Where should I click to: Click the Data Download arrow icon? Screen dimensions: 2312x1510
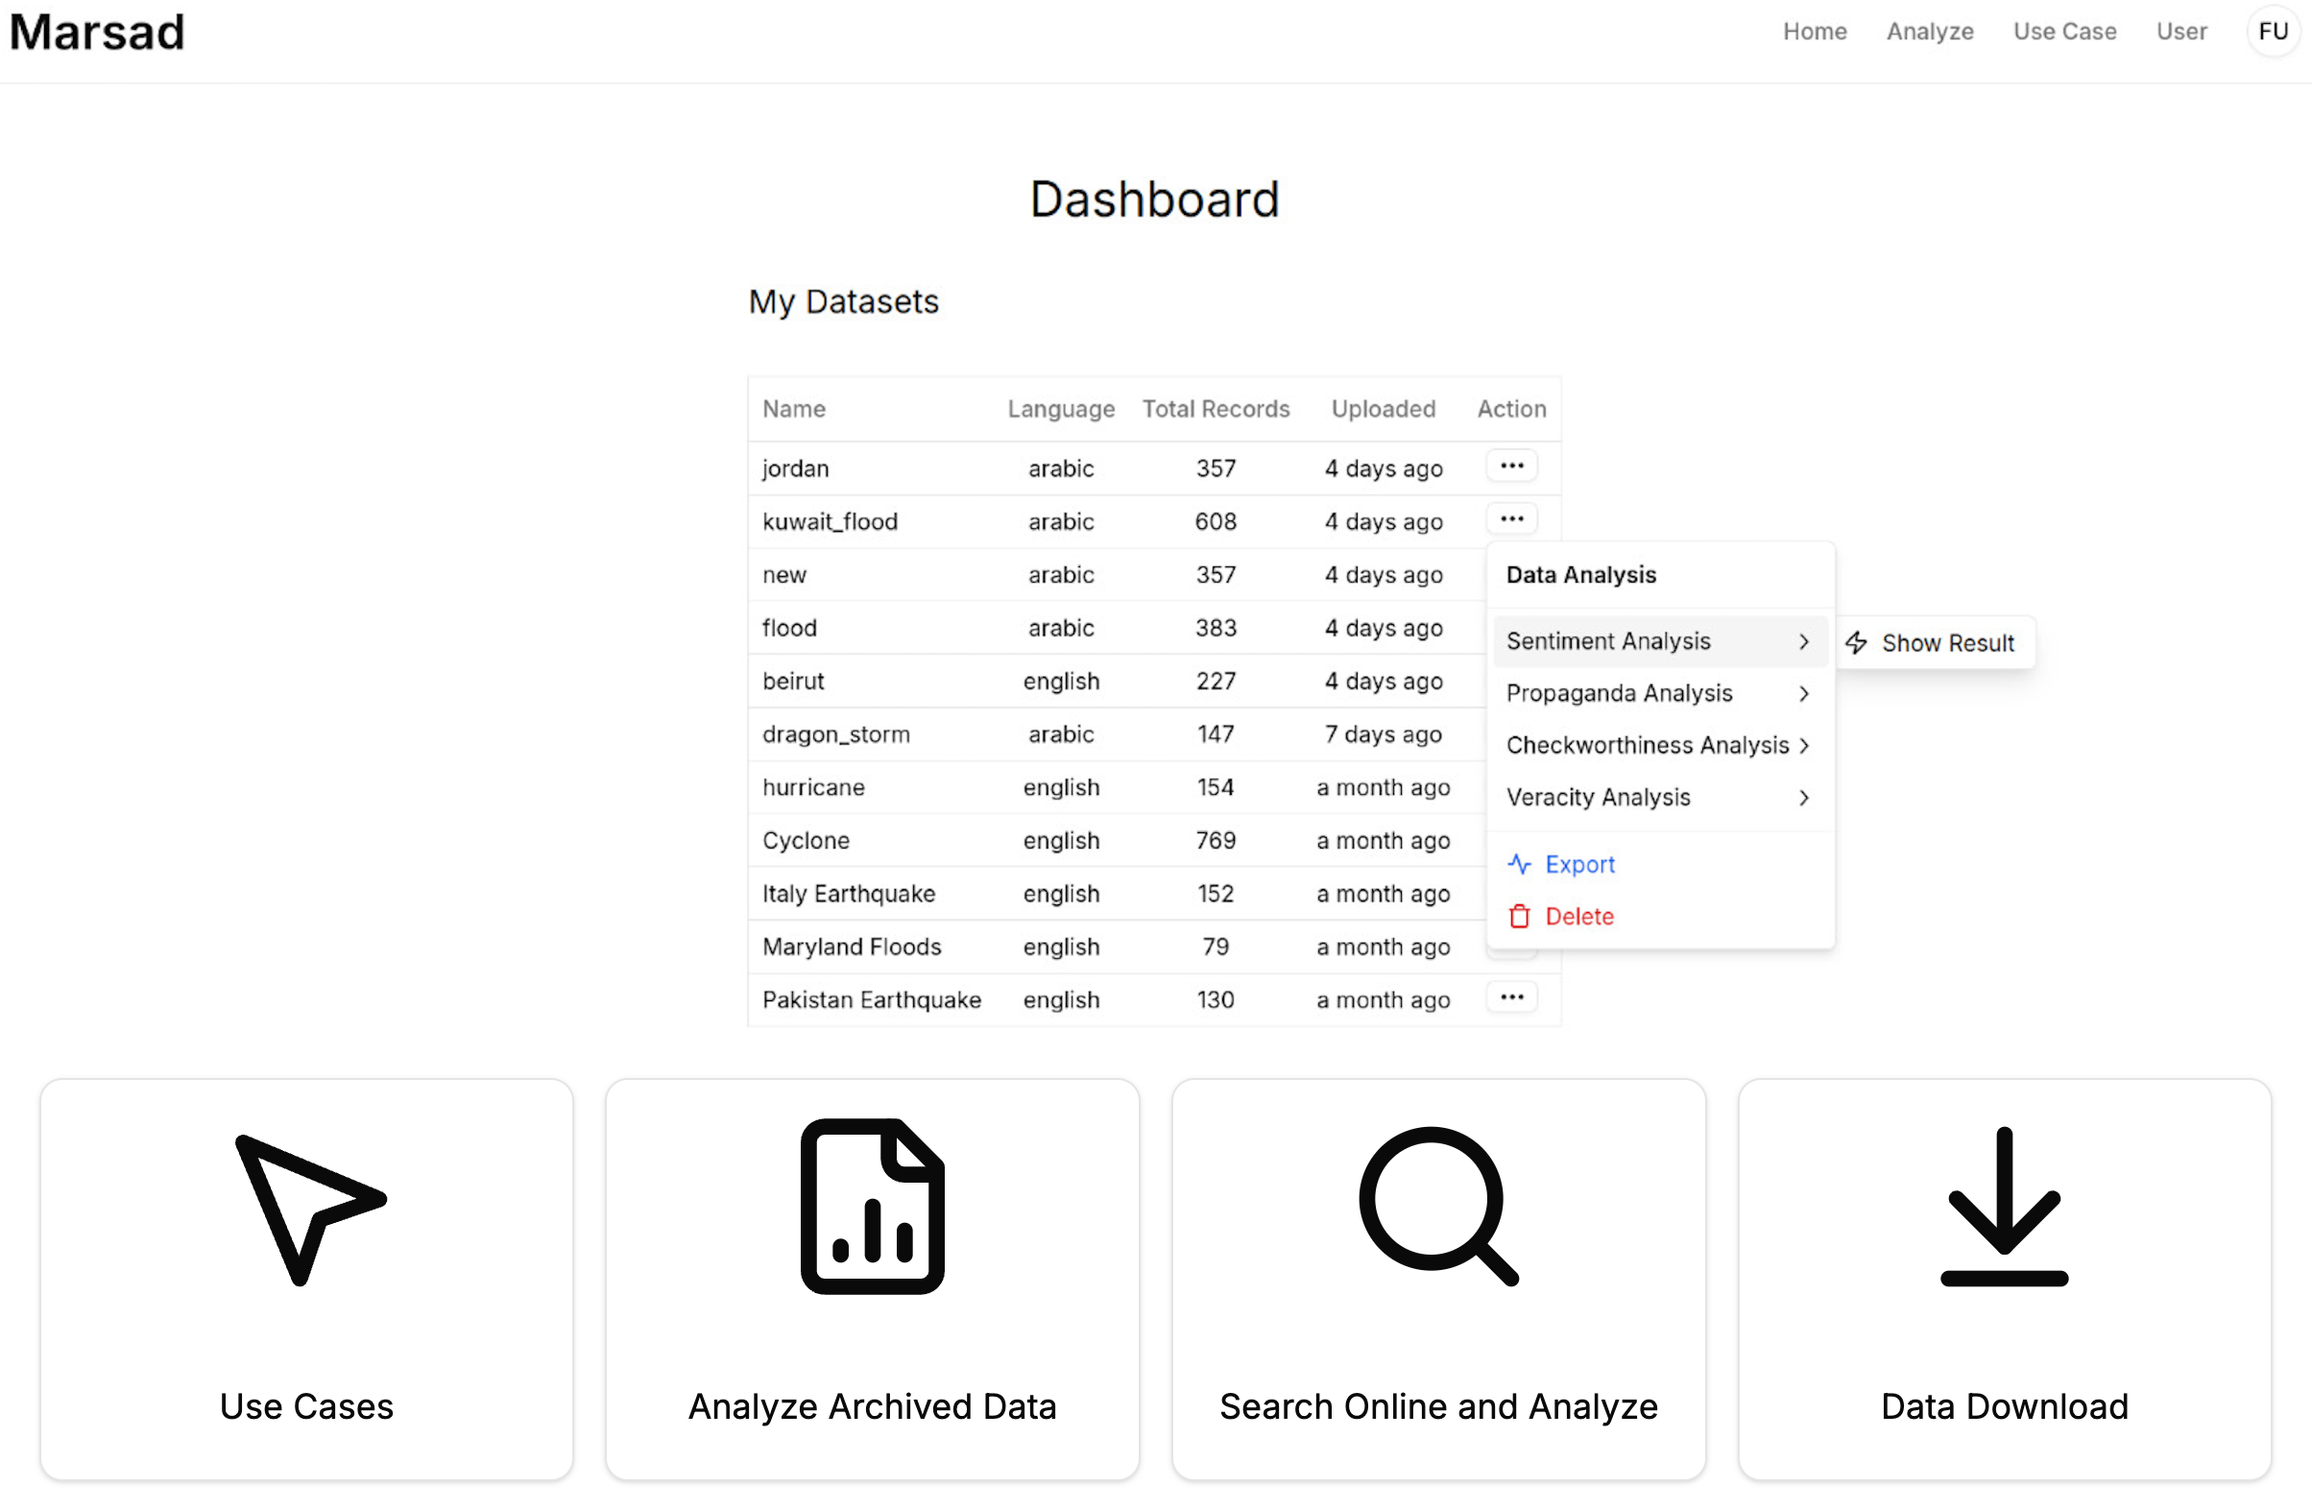click(x=2003, y=1205)
